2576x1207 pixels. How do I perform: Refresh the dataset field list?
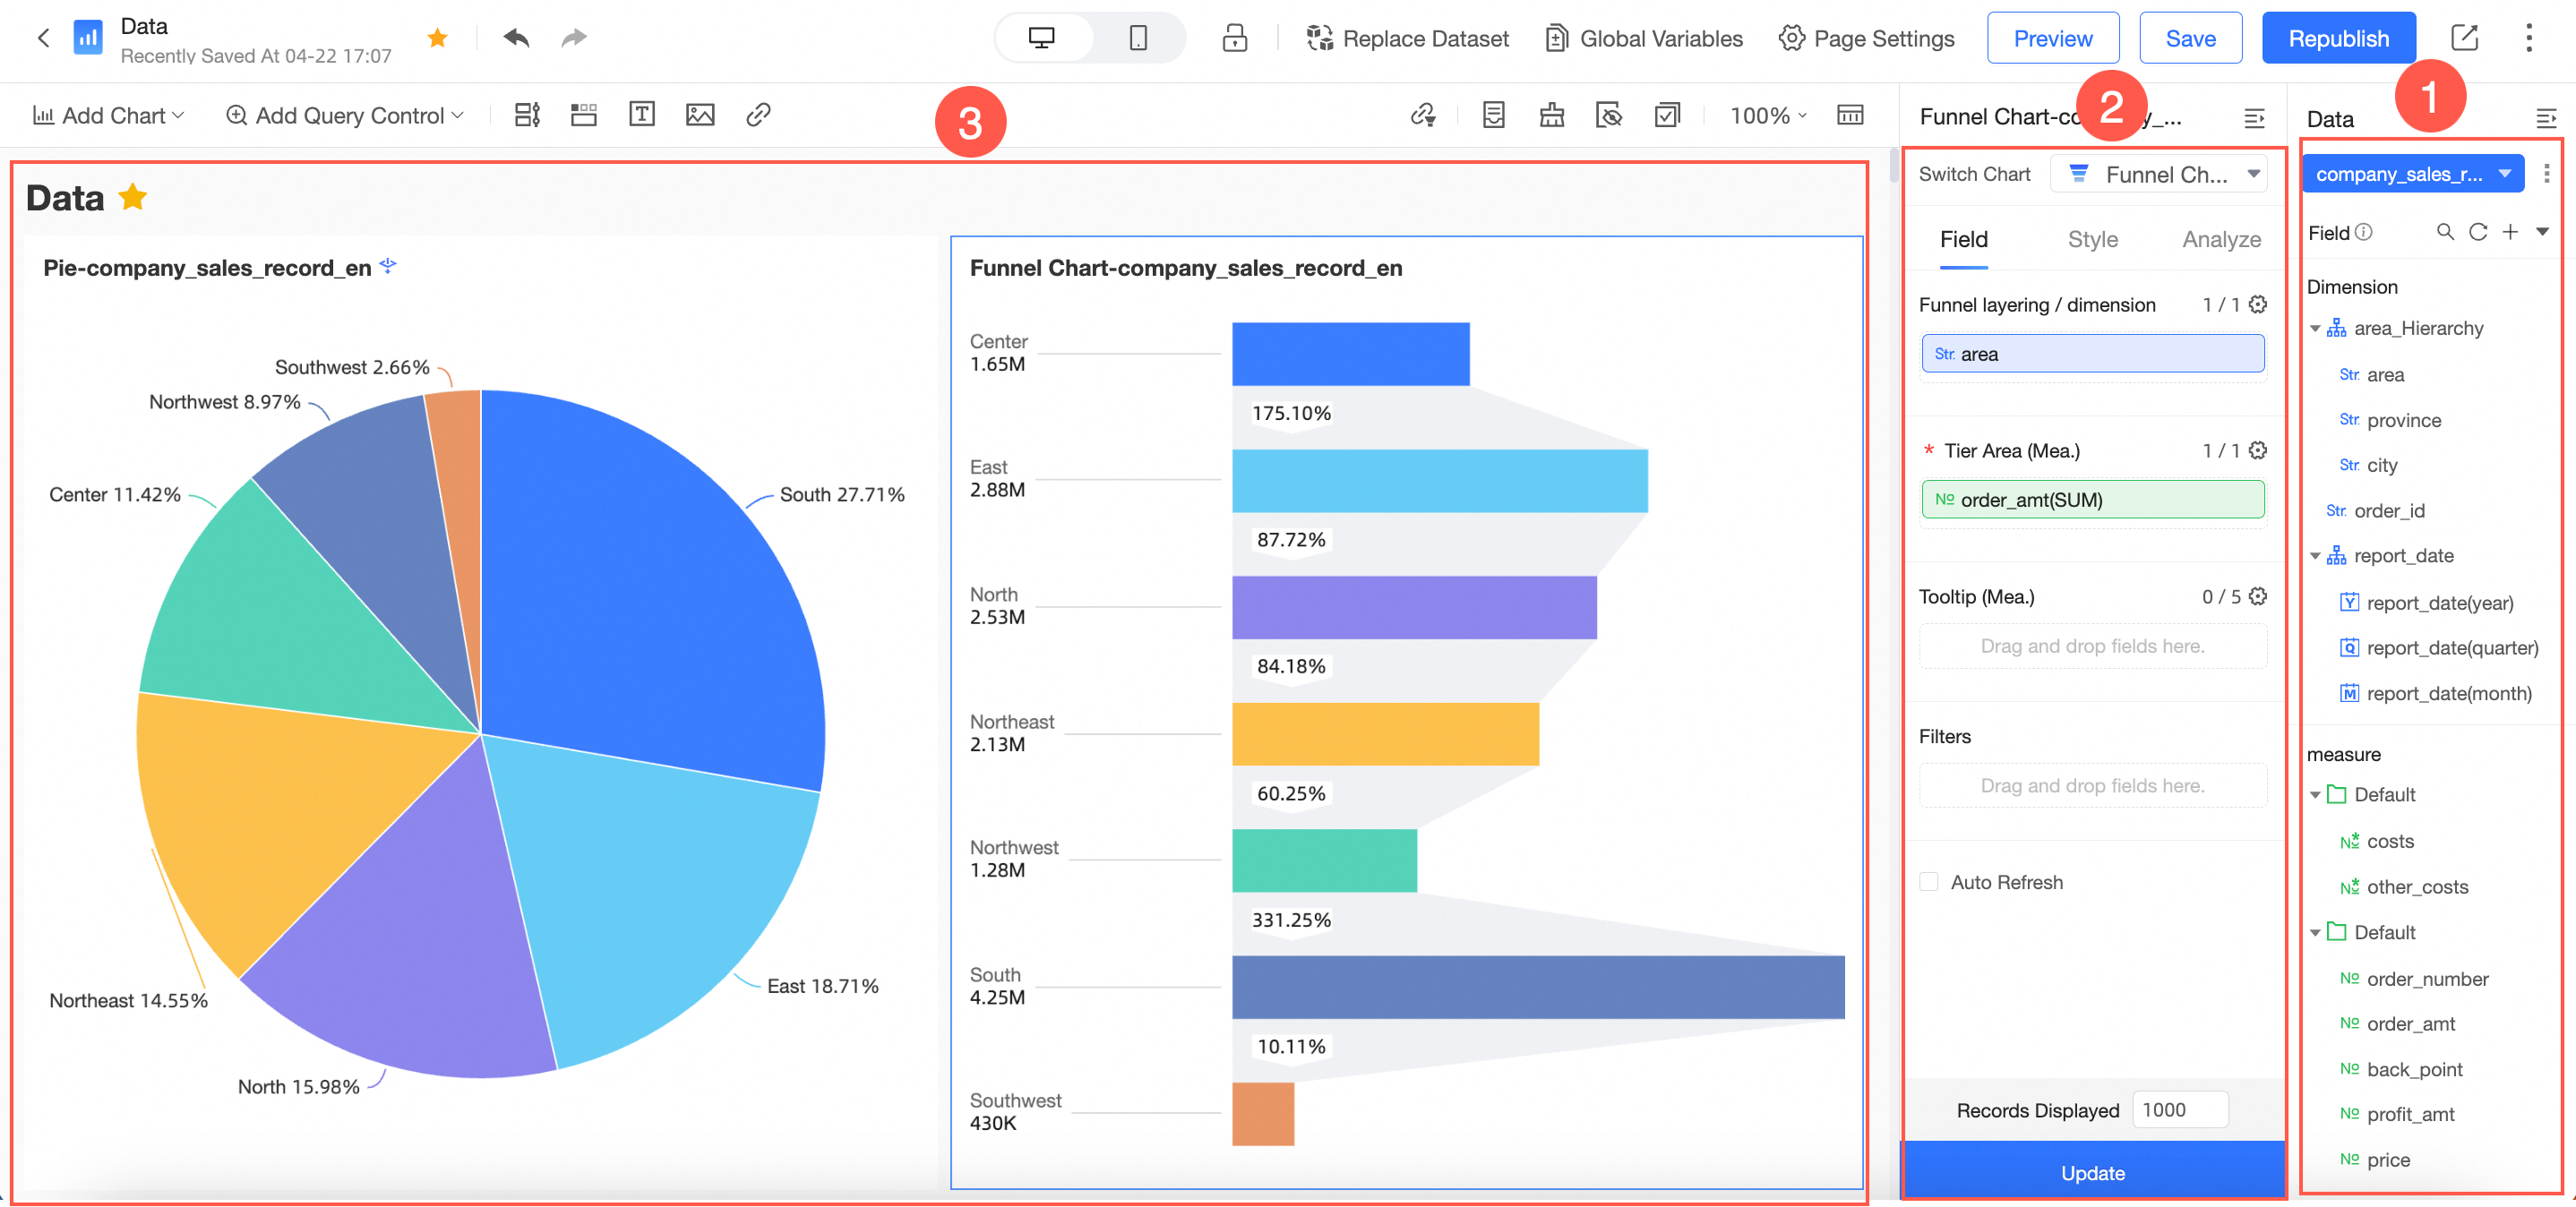coord(2478,232)
